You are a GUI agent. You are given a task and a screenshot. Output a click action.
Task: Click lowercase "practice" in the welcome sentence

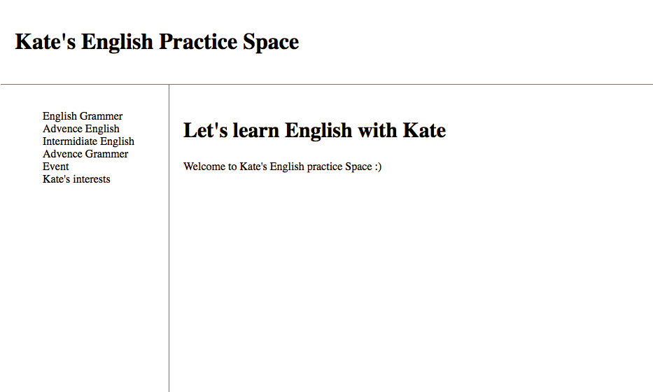[x=325, y=167]
